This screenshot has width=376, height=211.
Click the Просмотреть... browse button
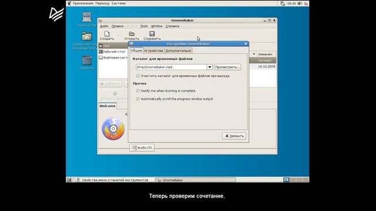[227, 67]
